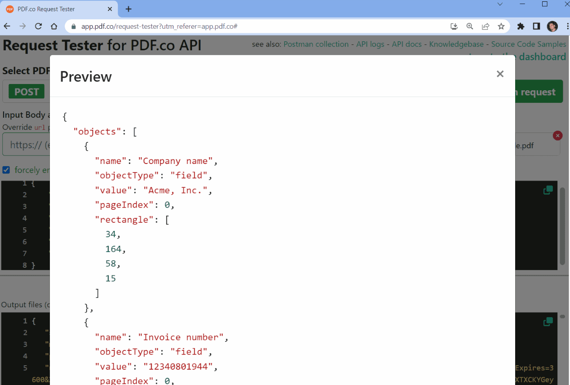Open the Knowledgebase link
Image resolution: width=570 pixels, height=385 pixels.
(x=456, y=44)
